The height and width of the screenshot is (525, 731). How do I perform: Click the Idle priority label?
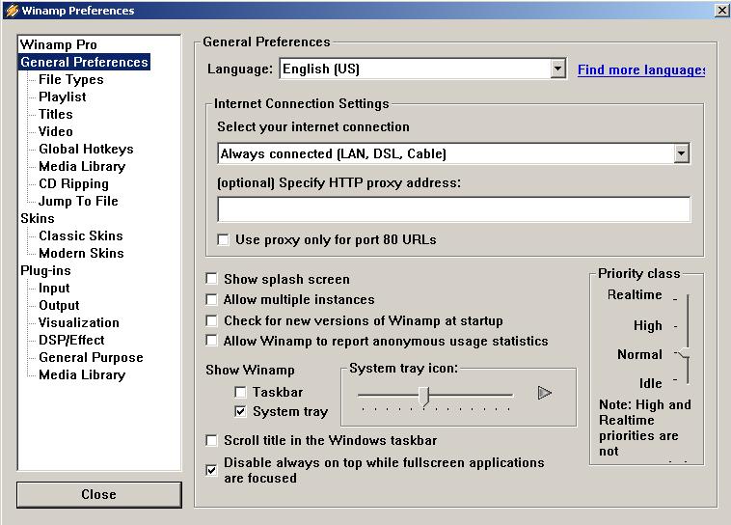tap(650, 383)
